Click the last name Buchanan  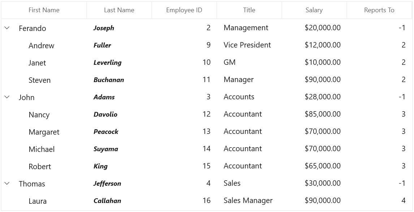(109, 80)
